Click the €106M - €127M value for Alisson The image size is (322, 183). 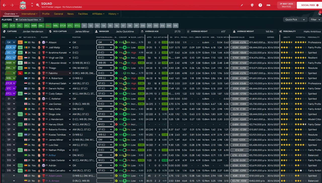[x=239, y=42]
